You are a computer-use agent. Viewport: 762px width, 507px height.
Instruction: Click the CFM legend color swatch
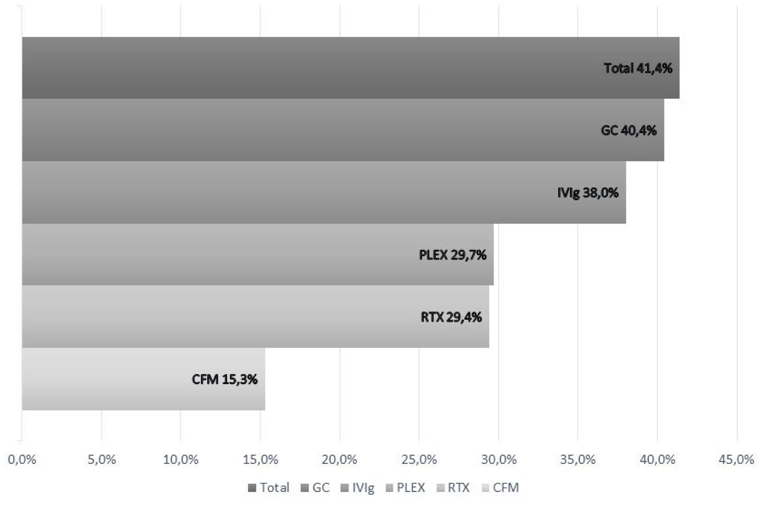(x=485, y=488)
